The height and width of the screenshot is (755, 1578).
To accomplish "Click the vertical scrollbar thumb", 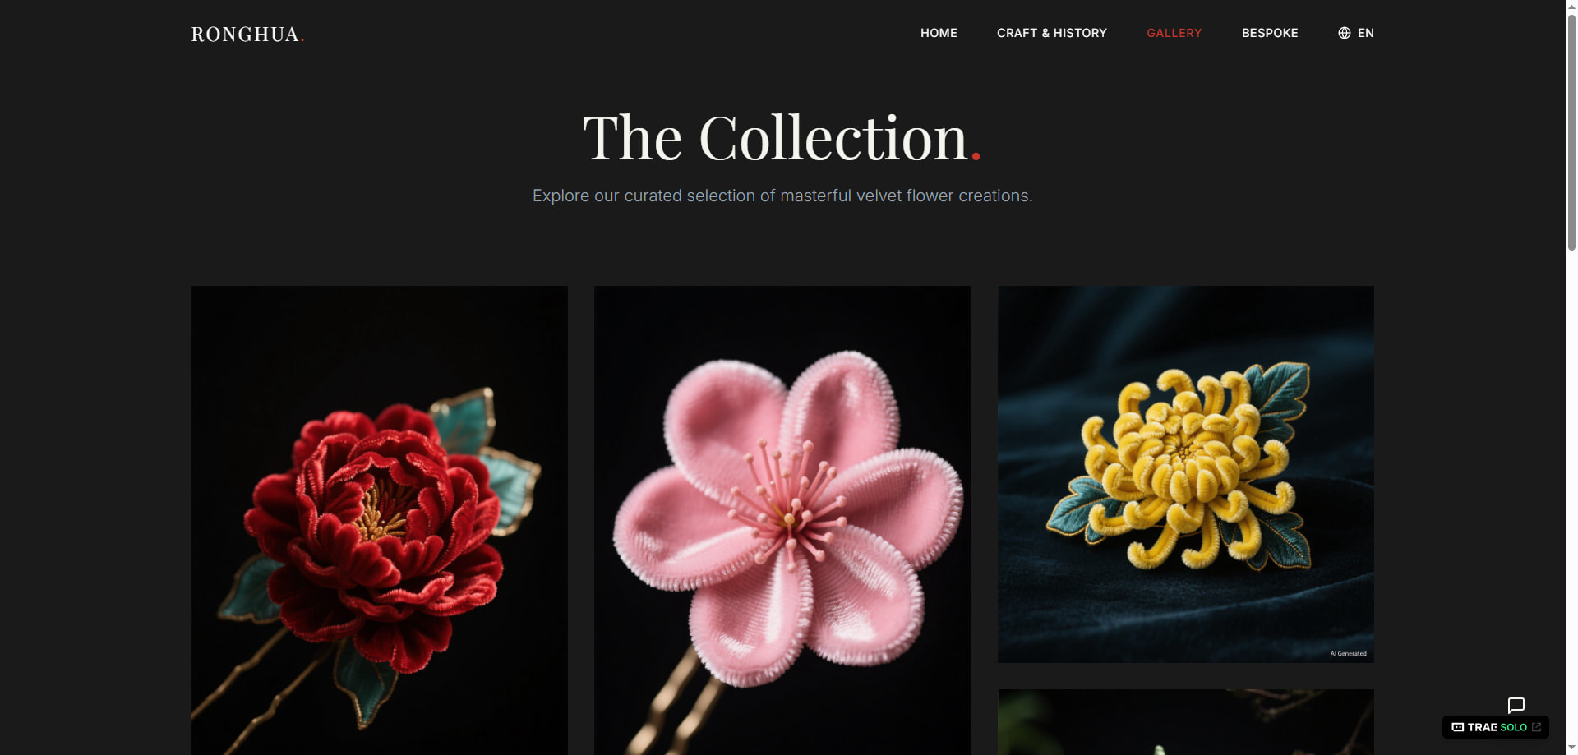I will (x=1571, y=131).
